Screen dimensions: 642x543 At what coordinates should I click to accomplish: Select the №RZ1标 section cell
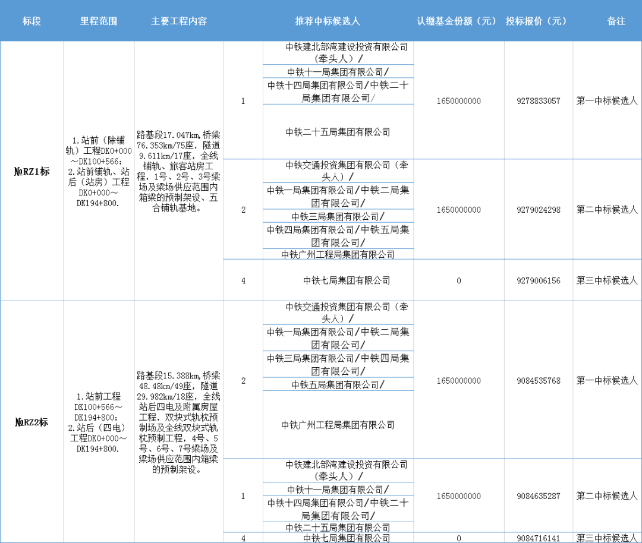pyautogui.click(x=32, y=172)
